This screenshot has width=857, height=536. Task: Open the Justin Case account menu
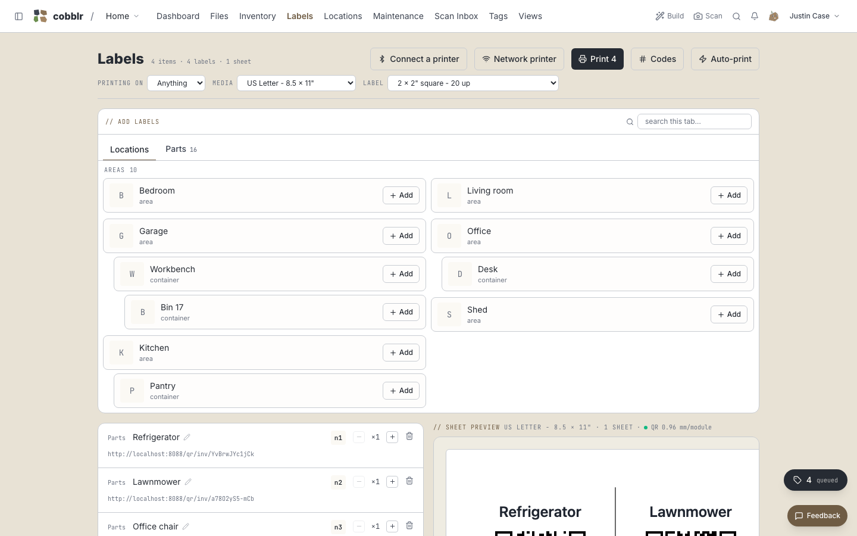click(814, 16)
